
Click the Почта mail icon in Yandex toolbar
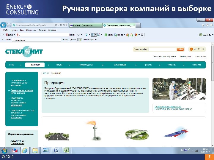pyautogui.click(x=115, y=35)
